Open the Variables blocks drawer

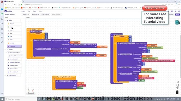coord(14,43)
